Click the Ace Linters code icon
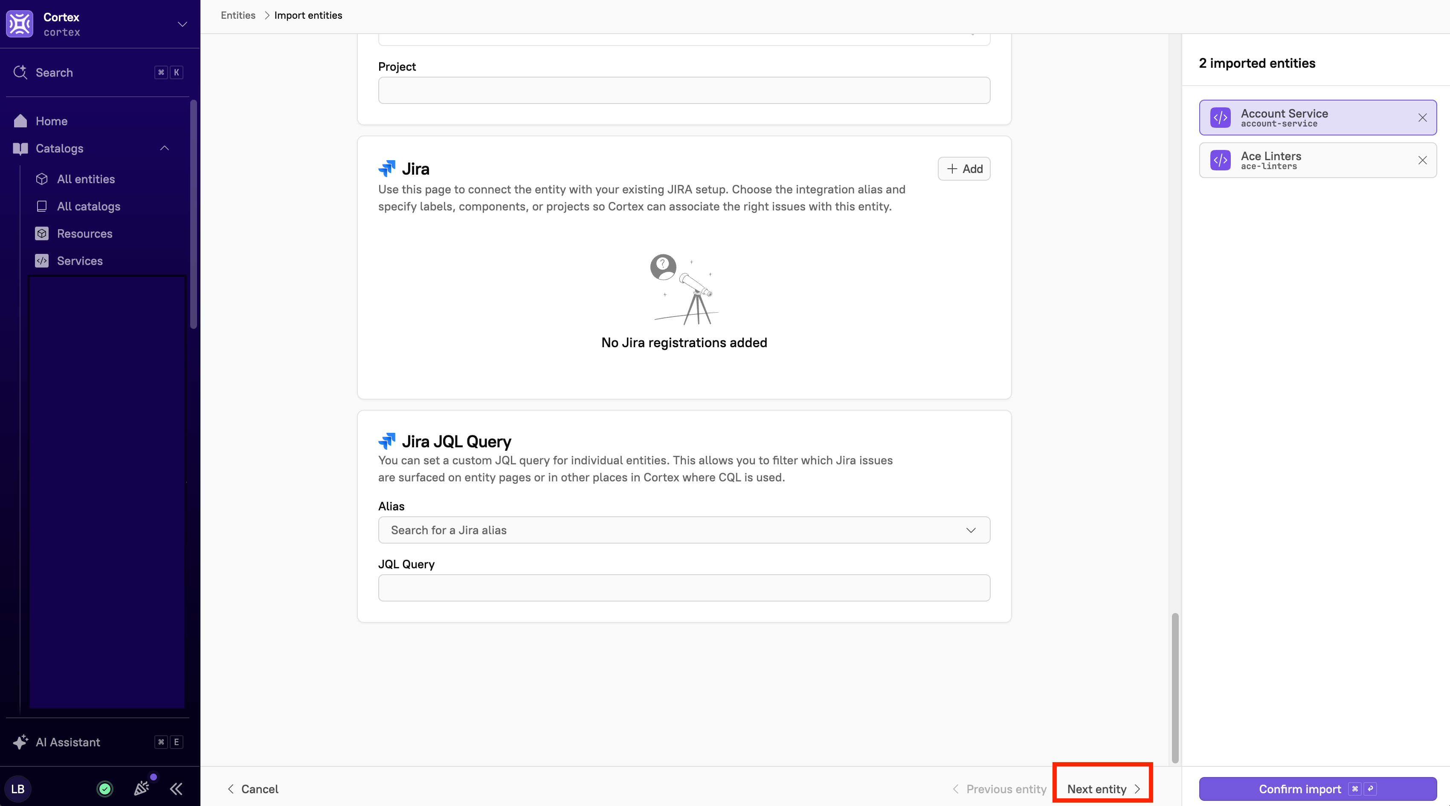Viewport: 1450px width, 806px height. click(x=1220, y=160)
